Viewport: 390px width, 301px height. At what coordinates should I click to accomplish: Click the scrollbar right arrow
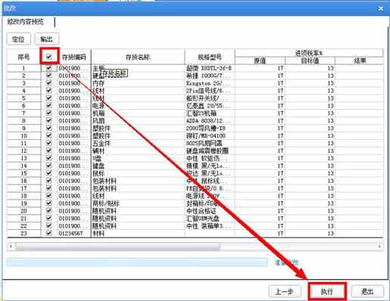(379, 246)
